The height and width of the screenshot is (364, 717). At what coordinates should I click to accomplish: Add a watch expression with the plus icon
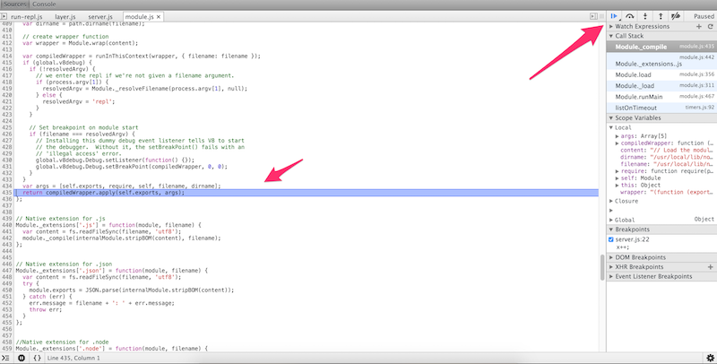699,27
